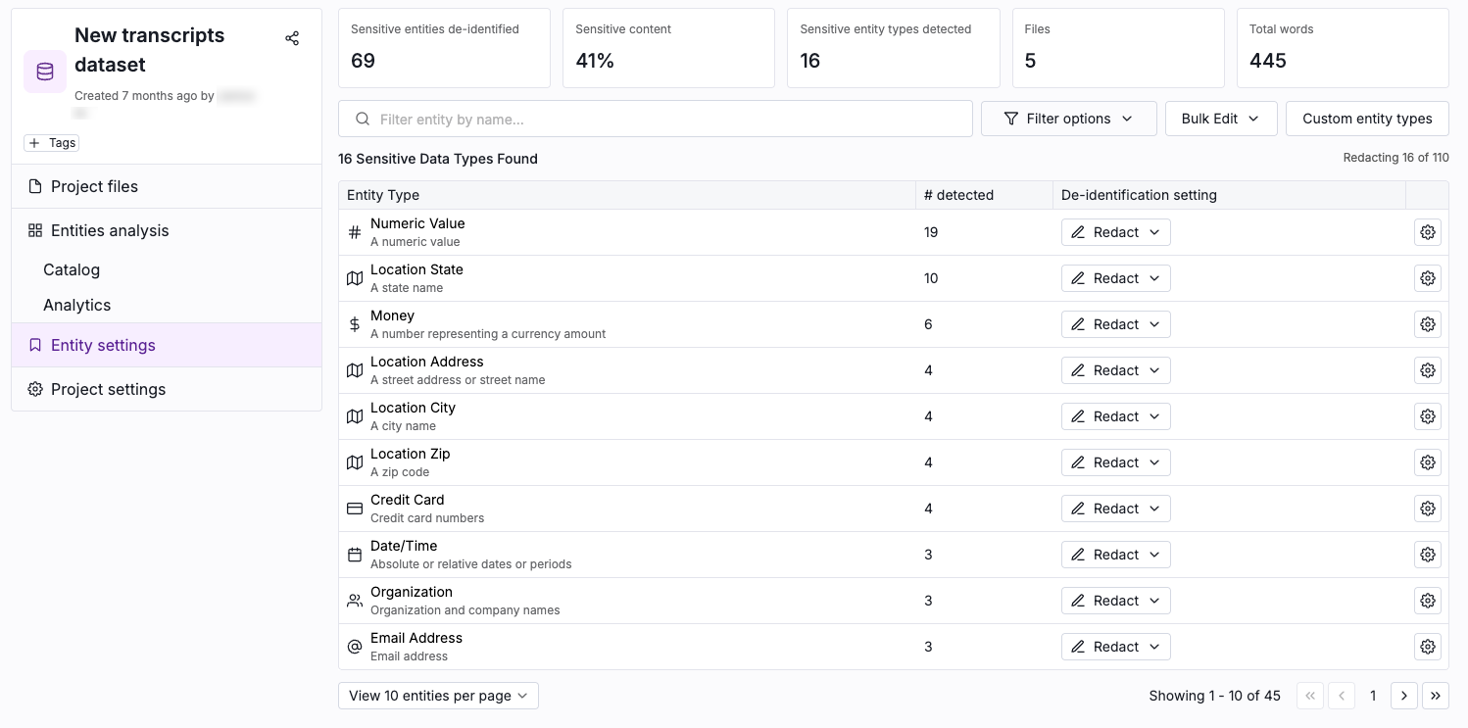Select Catalog under Entities analysis
Image resolution: width=1468 pixels, height=728 pixels.
(x=72, y=269)
